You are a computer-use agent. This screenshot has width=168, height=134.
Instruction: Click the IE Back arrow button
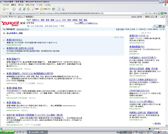pyautogui.click(x=4, y=9)
